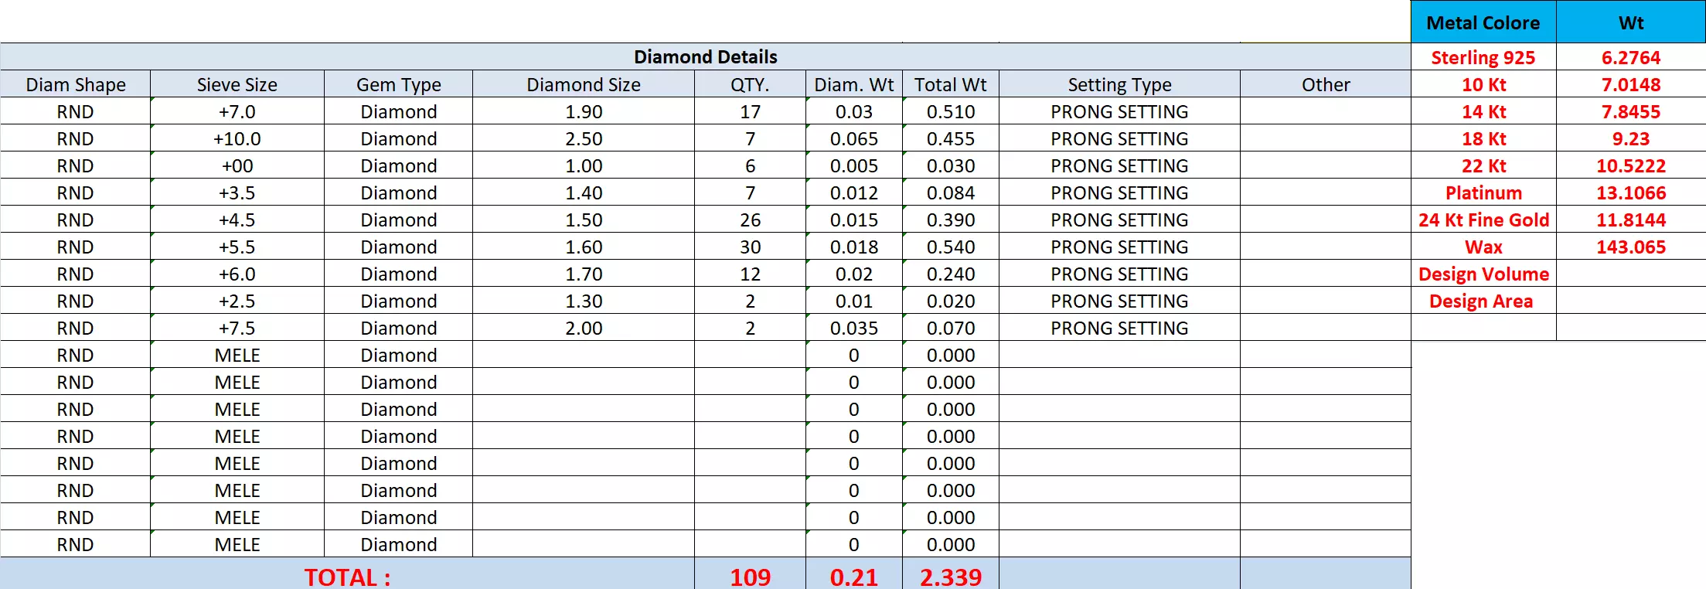Click the weight value 6.2764
The image size is (1706, 589).
[x=1631, y=57]
